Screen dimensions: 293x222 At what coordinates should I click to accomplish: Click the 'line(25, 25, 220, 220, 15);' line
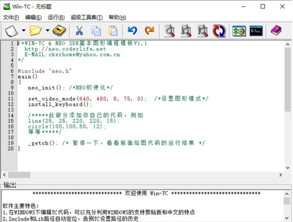(74, 121)
